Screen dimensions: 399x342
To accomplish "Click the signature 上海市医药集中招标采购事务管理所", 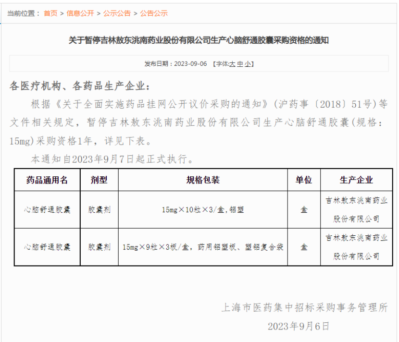I will coord(304,307).
